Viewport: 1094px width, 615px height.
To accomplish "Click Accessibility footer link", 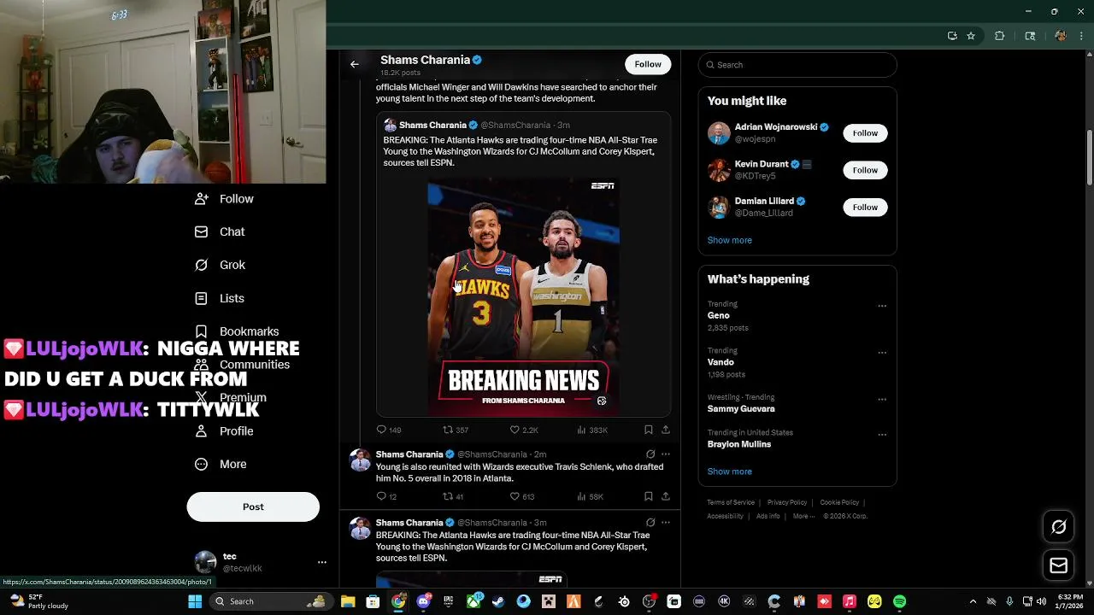I will pyautogui.click(x=726, y=516).
